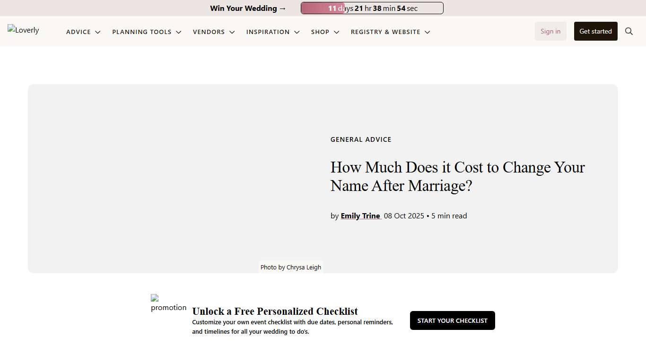Viewport: 646px width, 363px height.
Task: Click the Sign in link
Action: [550, 31]
